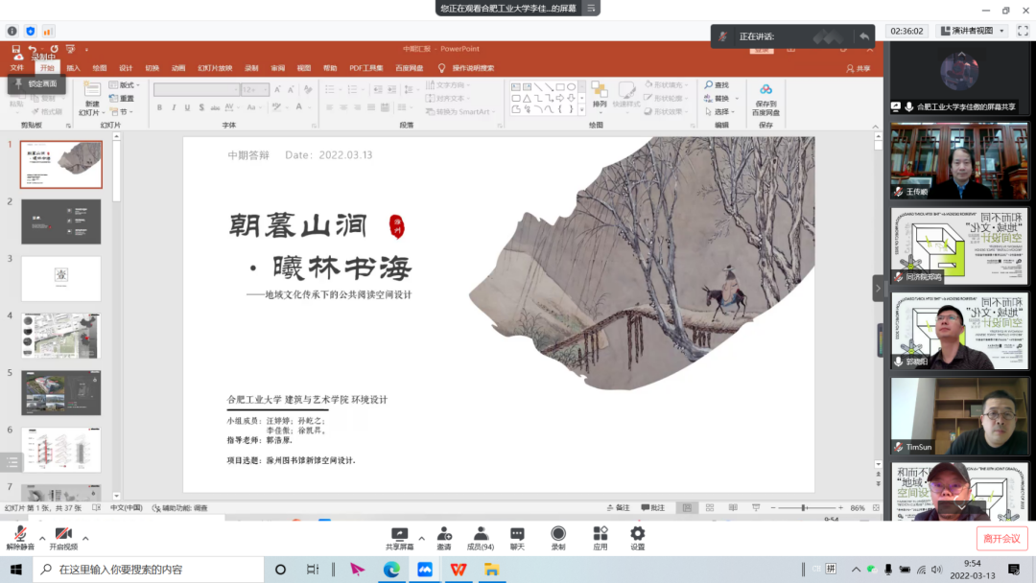This screenshot has height=583, width=1036.
Task: Click the network quality bars icon
Action: coord(48,31)
